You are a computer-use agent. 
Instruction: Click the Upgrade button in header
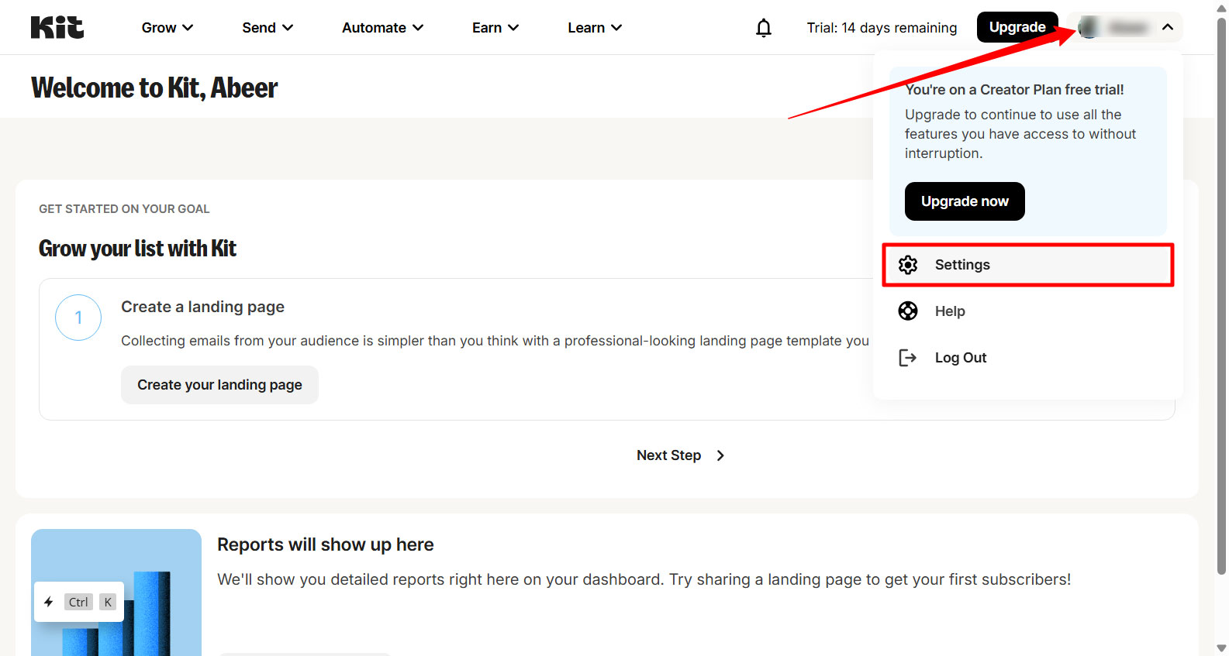point(1017,27)
